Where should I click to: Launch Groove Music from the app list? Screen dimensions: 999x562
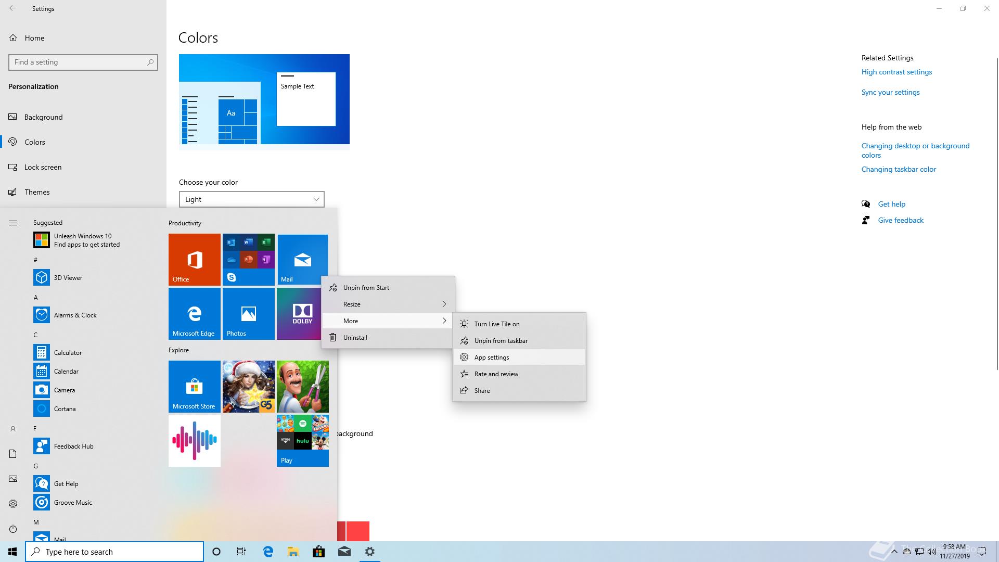[96, 502]
